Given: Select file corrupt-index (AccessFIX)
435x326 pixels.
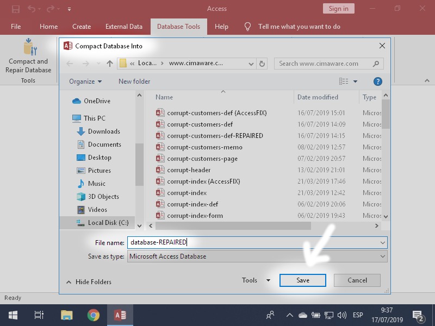Looking at the screenshot, I should pos(198,181).
